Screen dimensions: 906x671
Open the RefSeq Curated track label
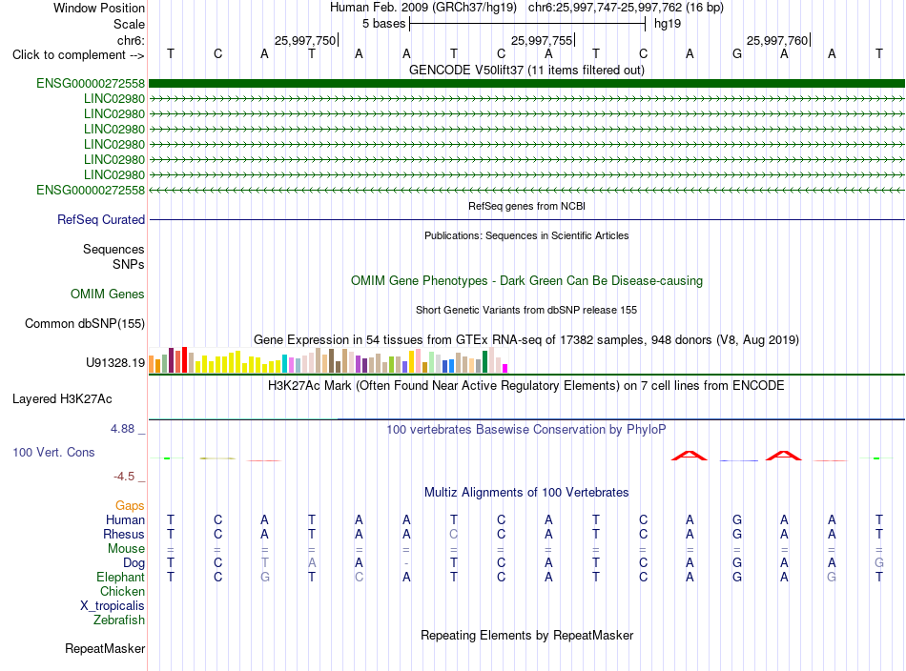[x=101, y=219]
